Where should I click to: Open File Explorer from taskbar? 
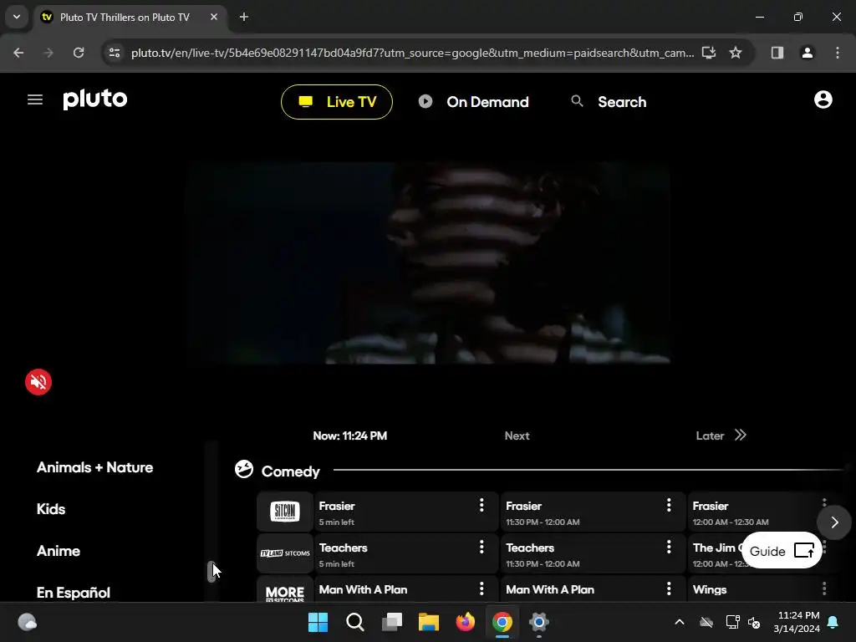[x=429, y=622]
